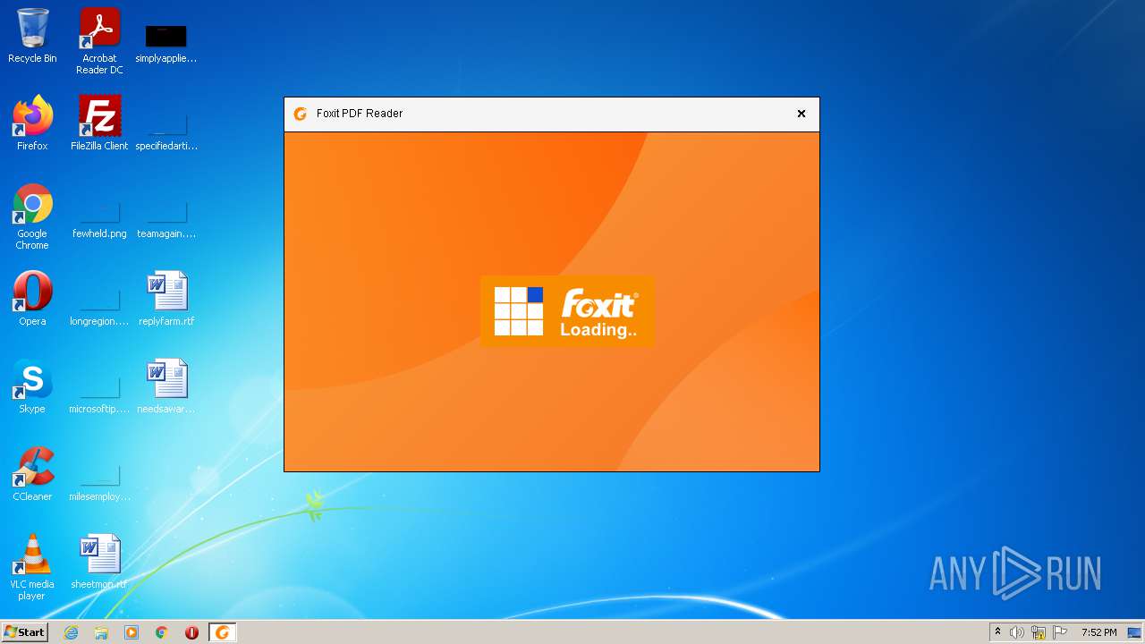Viewport: 1145px width, 644px height.
Task: Select the longregion… desktop file
Action: click(99, 306)
